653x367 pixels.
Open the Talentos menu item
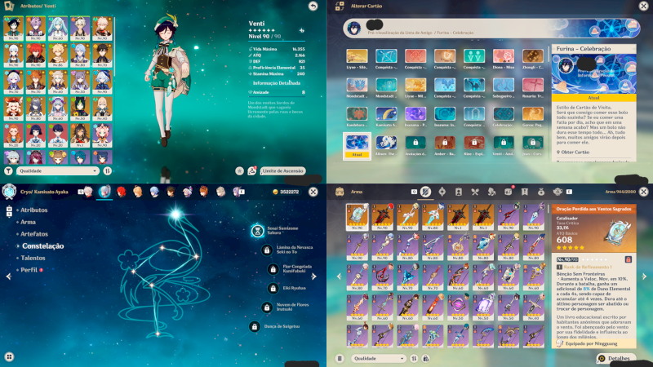pyautogui.click(x=33, y=258)
